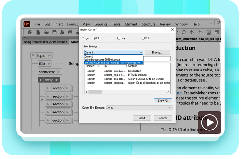Expand attributes of the body element

(x=57, y=80)
